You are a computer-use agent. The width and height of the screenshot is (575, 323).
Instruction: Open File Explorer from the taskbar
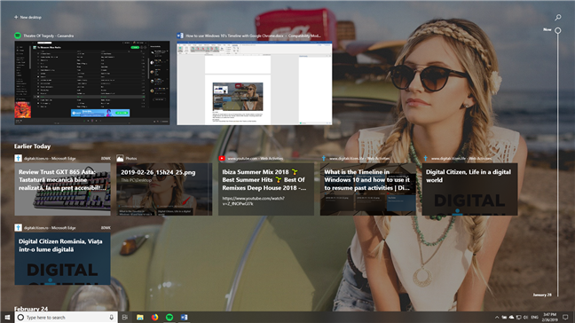click(139, 317)
